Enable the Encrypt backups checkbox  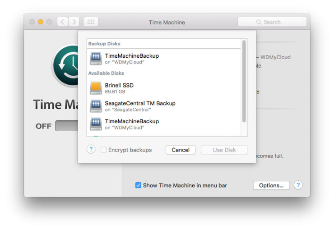click(x=103, y=150)
